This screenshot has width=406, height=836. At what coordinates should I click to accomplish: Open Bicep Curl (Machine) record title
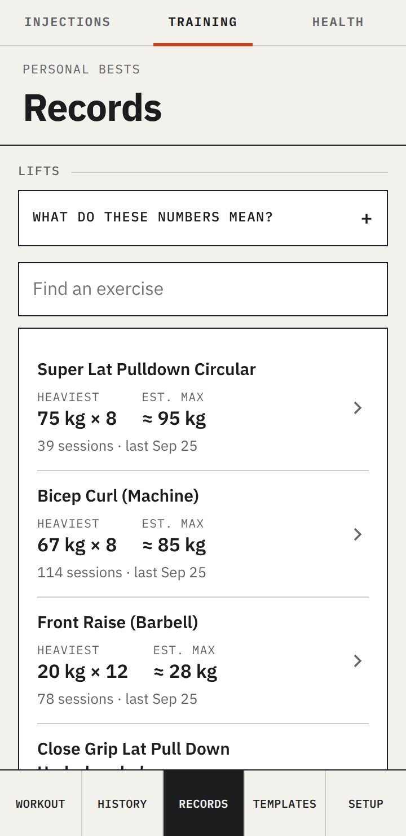coord(118,496)
